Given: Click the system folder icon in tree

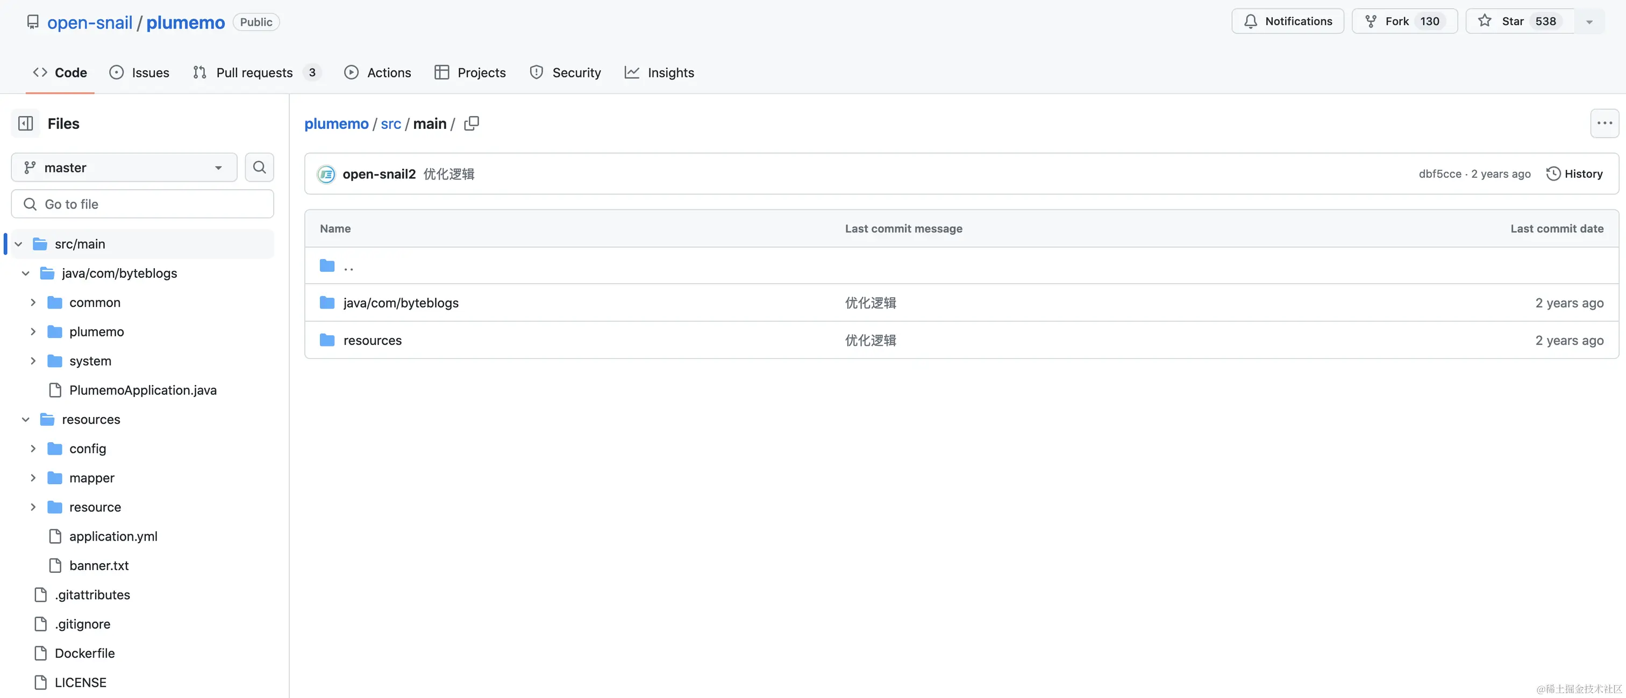Looking at the screenshot, I should click(55, 361).
